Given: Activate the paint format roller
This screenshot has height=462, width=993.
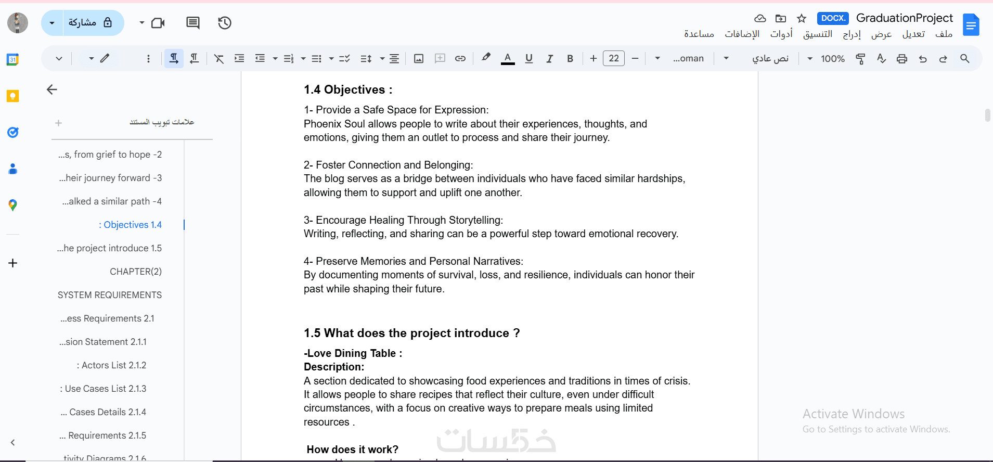Looking at the screenshot, I should coord(860,59).
